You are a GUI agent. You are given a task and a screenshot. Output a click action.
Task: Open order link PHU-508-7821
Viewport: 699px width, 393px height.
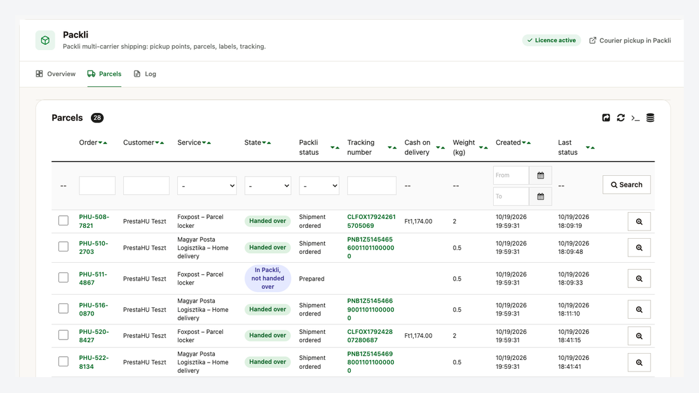(x=94, y=222)
